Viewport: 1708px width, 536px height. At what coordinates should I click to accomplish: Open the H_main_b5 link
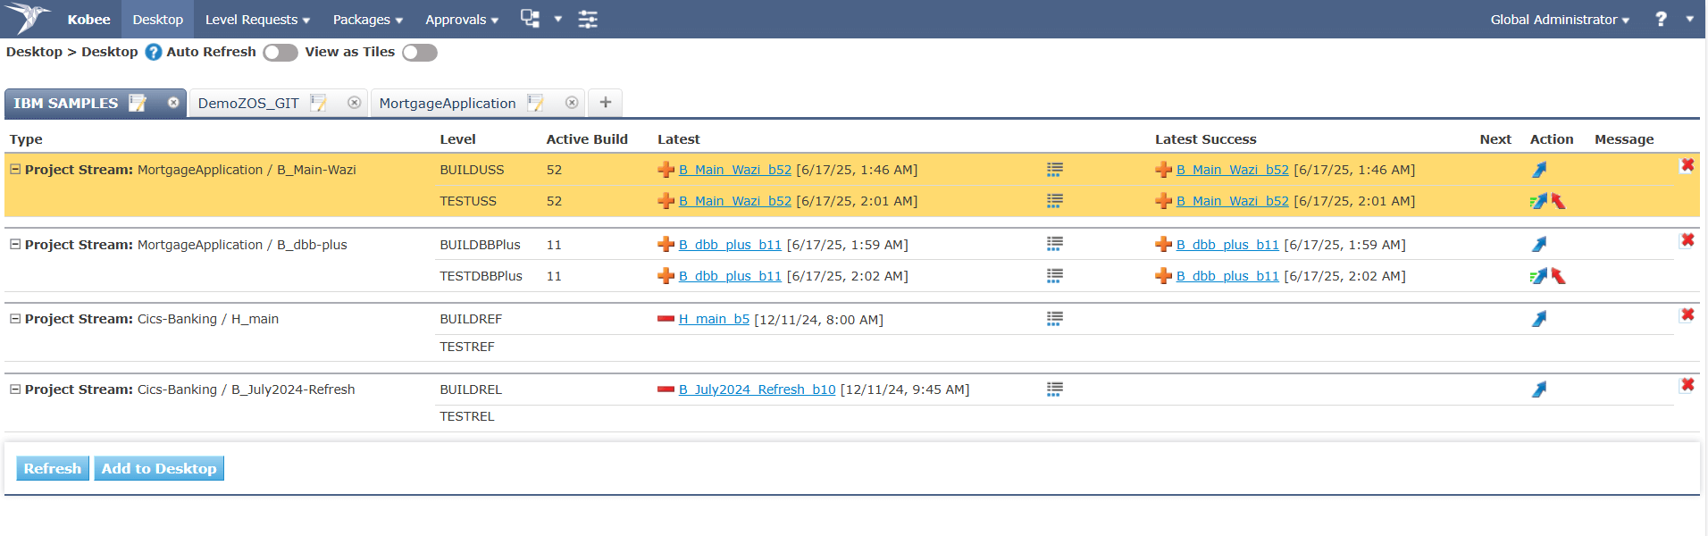pos(714,319)
